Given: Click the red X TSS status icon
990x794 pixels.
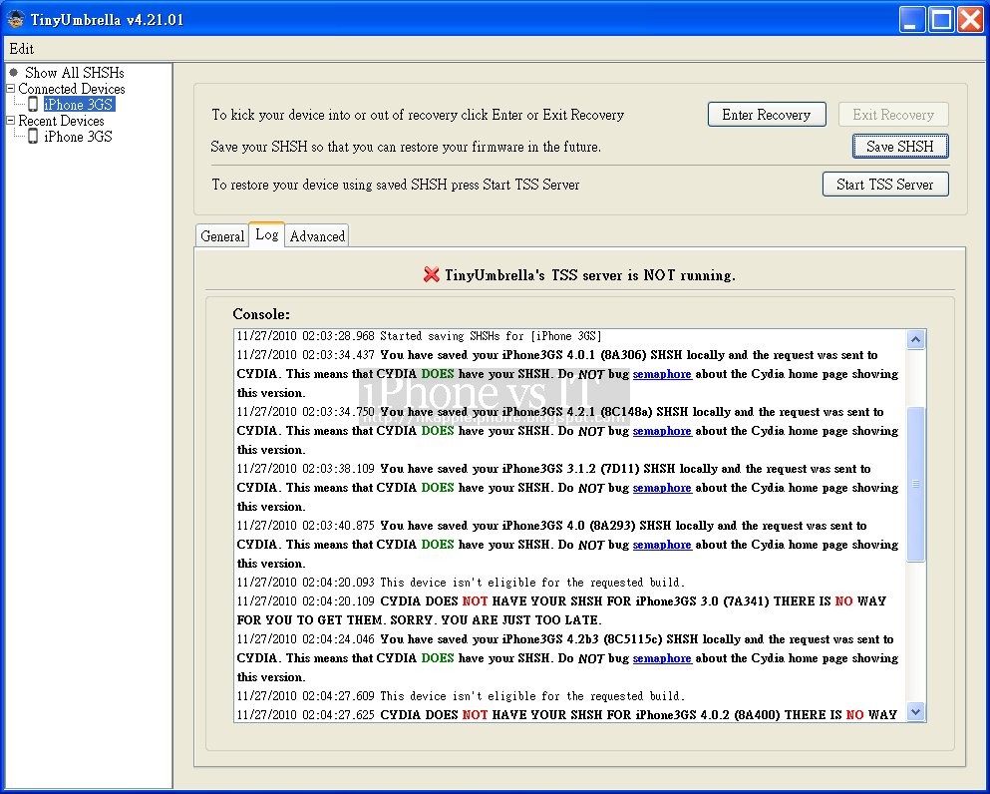Looking at the screenshot, I should point(432,274).
